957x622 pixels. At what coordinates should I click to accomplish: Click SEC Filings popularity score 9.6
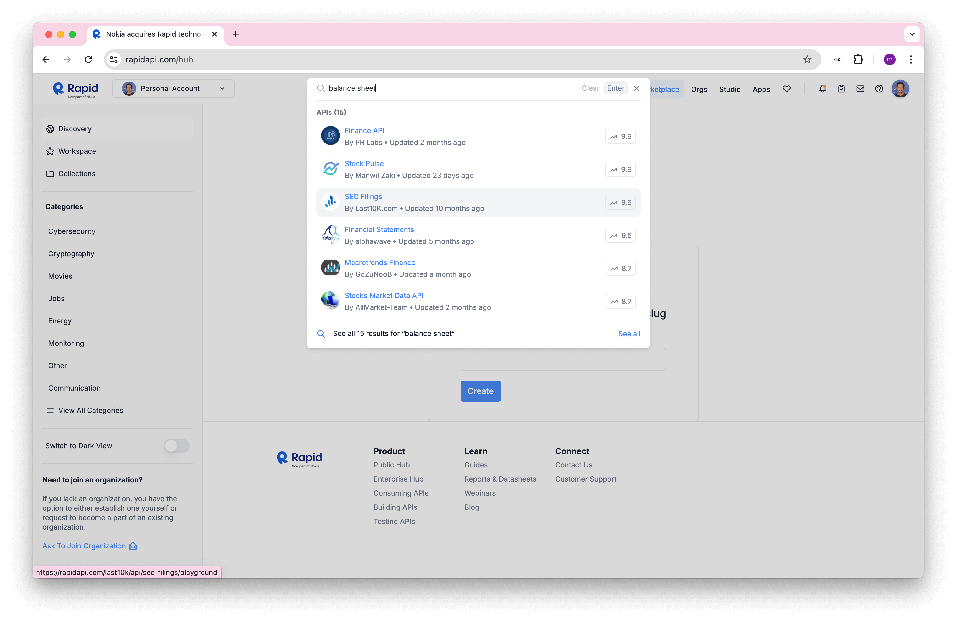click(621, 203)
